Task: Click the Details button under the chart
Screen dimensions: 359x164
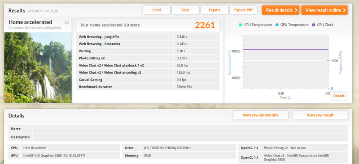Action: pos(339,96)
